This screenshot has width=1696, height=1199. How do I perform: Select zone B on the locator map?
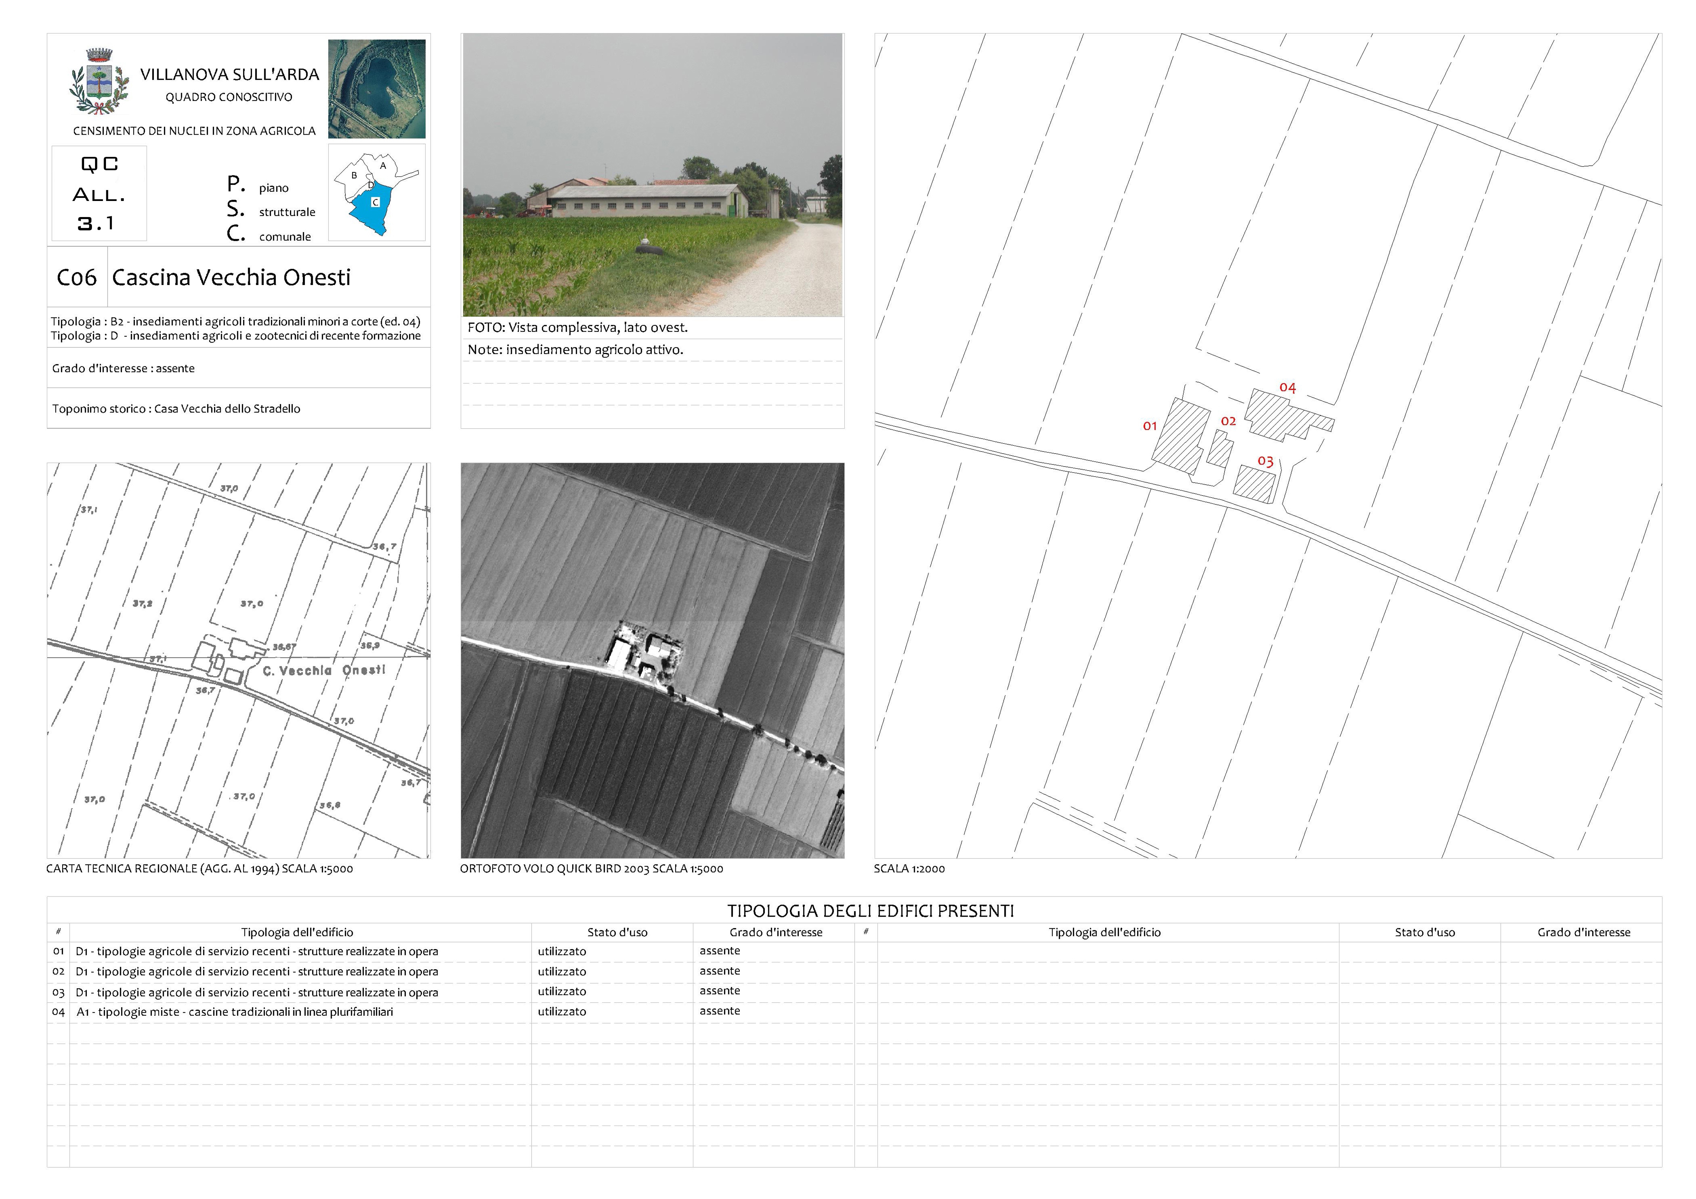click(x=354, y=176)
